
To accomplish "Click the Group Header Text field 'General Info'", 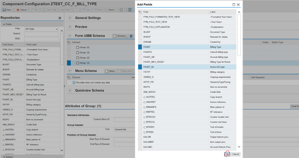I will [x=124, y=129].
